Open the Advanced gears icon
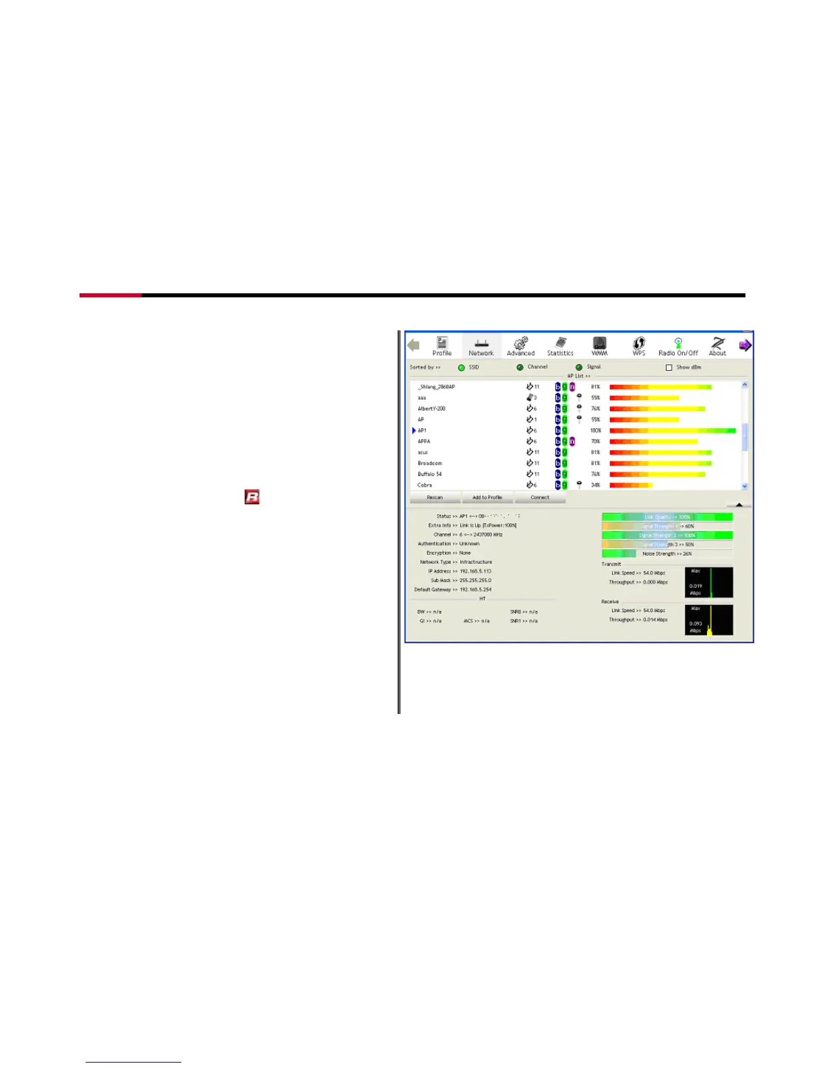This screenshot has height=1068, width=825. coord(520,346)
